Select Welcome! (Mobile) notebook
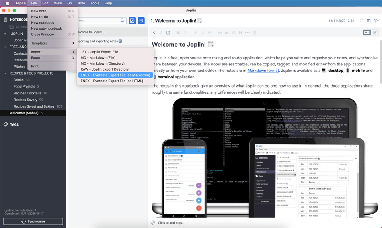This screenshot has height=228, width=382. click(33, 113)
